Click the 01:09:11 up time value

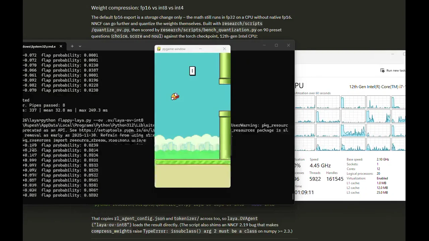coord(304,192)
